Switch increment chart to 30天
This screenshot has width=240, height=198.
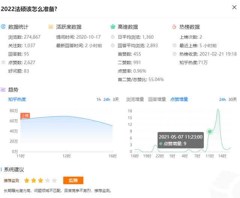pos(232,99)
